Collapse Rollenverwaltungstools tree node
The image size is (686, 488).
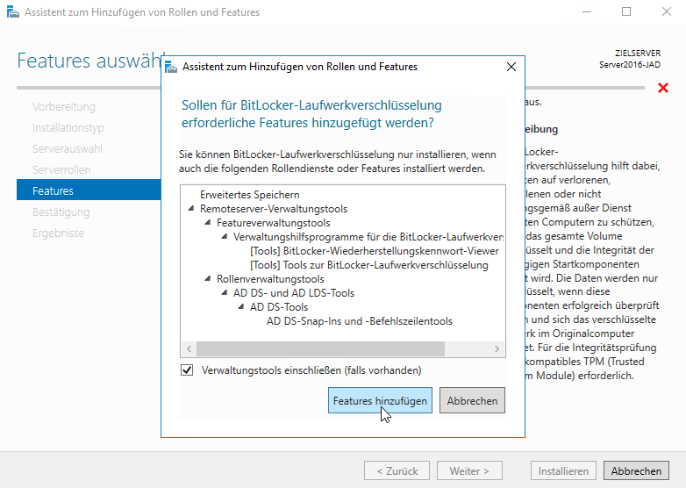(x=208, y=279)
